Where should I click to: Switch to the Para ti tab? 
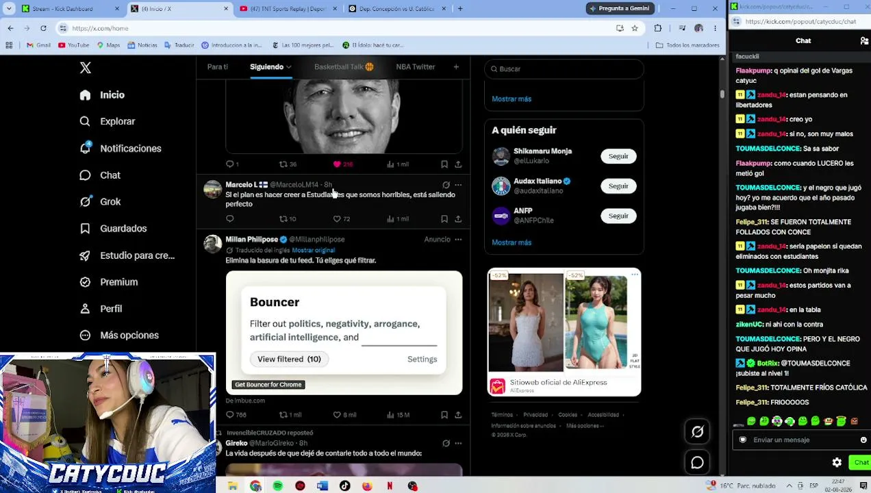pyautogui.click(x=218, y=66)
